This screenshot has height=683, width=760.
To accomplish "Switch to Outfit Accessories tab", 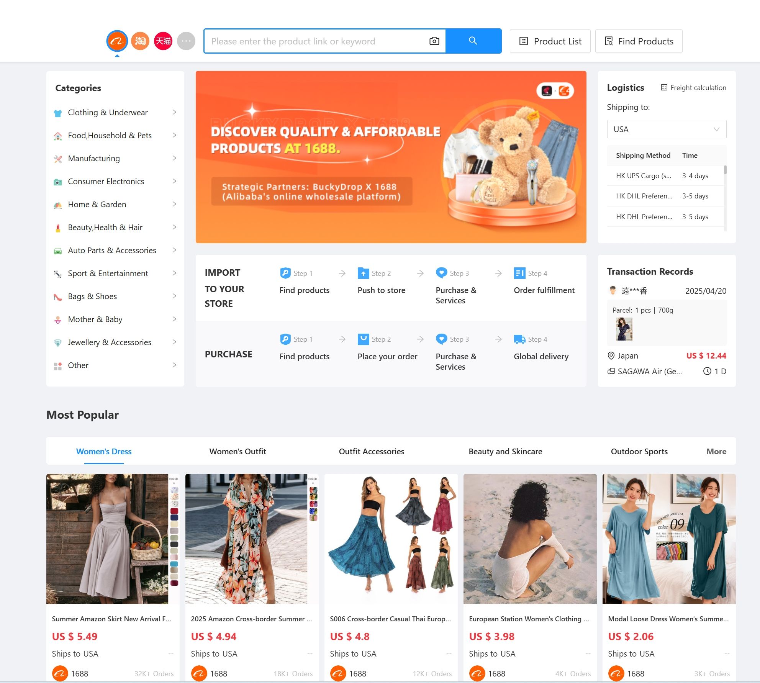I will point(371,451).
